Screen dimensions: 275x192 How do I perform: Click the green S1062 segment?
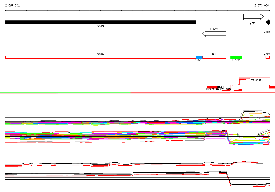pos(236,57)
